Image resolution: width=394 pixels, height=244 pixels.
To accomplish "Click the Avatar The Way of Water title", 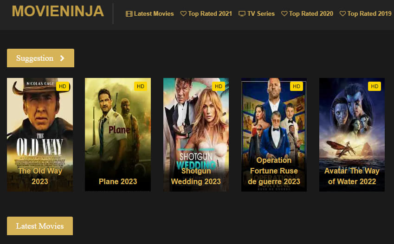I will point(352,176).
